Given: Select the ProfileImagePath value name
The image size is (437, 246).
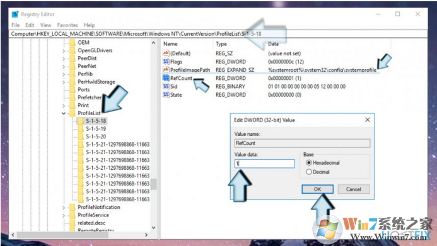Looking at the screenshot, I should click(x=190, y=70).
